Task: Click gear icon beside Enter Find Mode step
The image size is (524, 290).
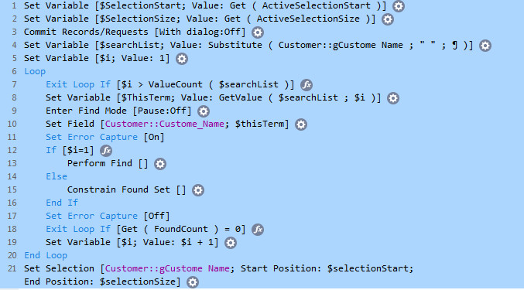Action: click(x=204, y=111)
